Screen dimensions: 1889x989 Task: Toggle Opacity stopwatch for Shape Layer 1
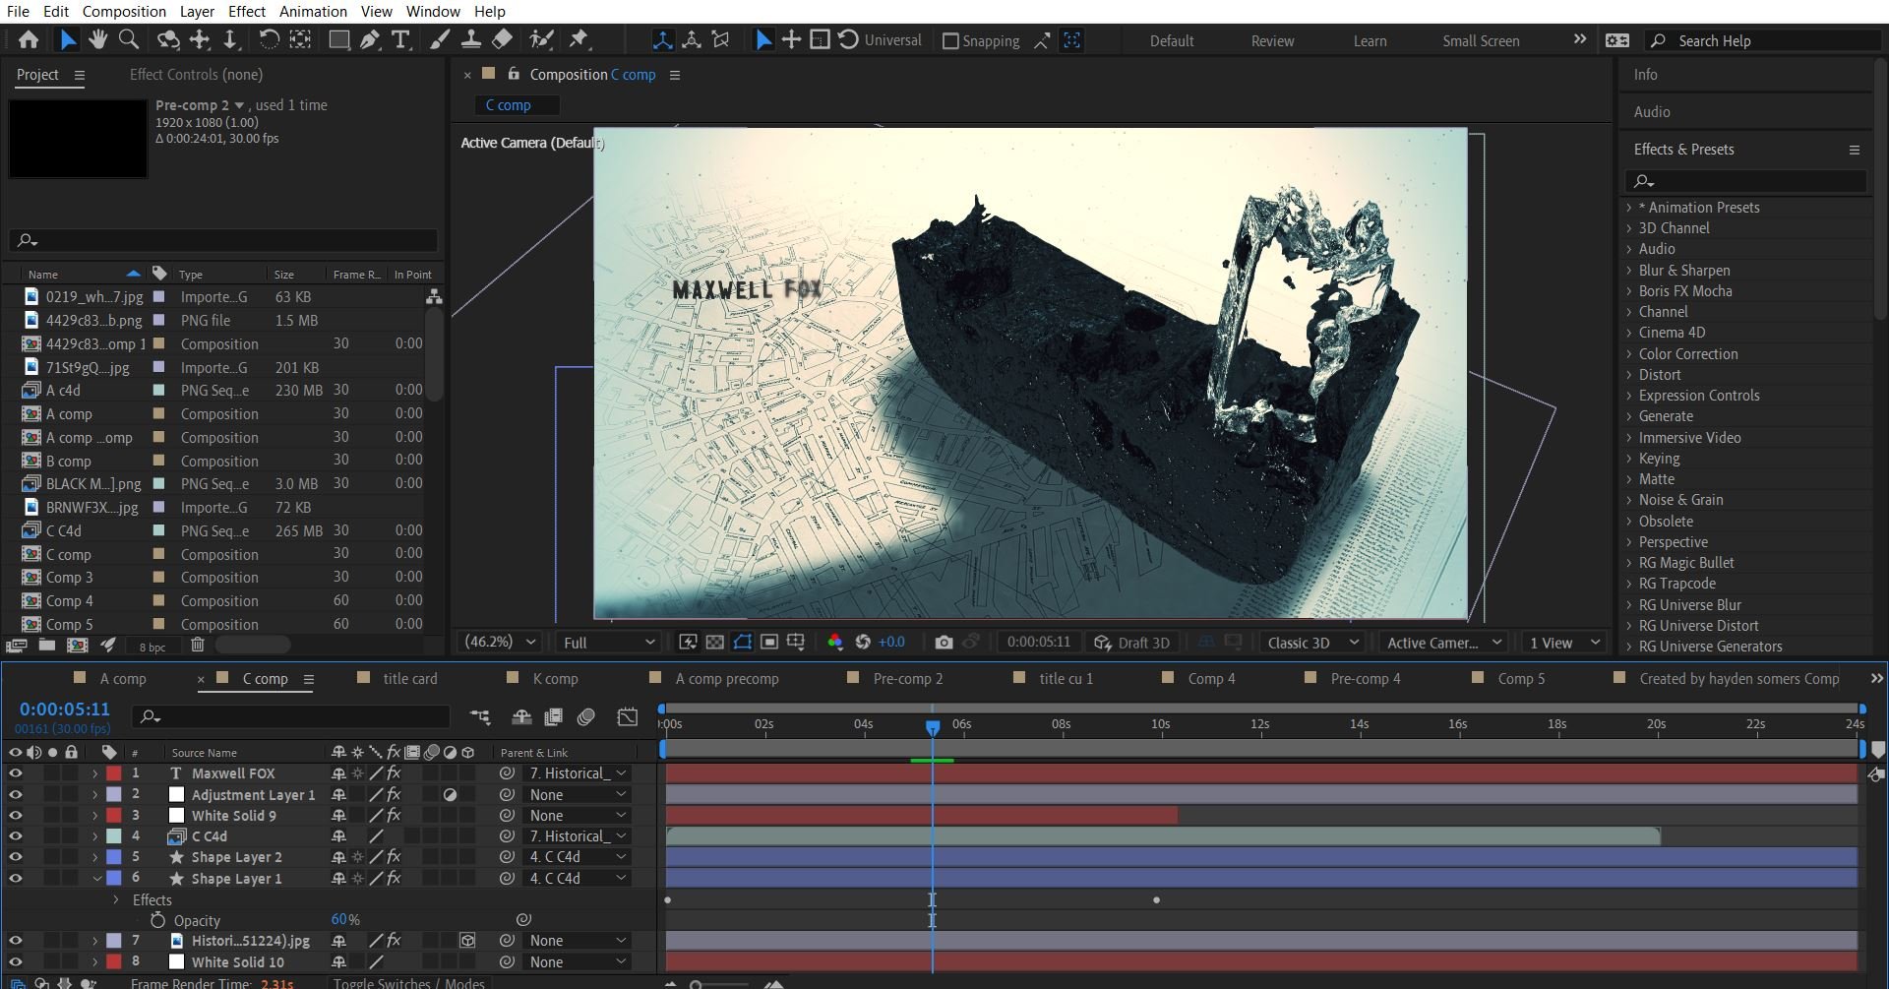pyautogui.click(x=157, y=920)
